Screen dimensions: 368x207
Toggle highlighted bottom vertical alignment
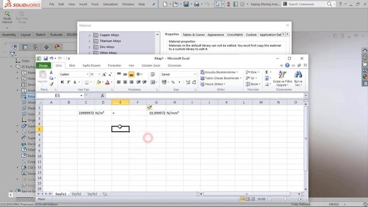(131, 74)
